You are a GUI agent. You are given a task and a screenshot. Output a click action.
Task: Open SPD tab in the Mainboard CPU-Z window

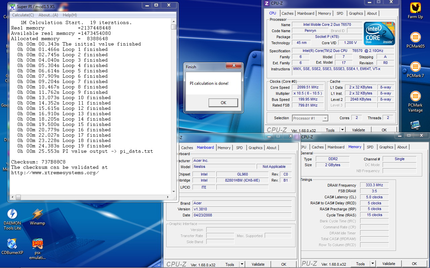[x=240, y=148]
